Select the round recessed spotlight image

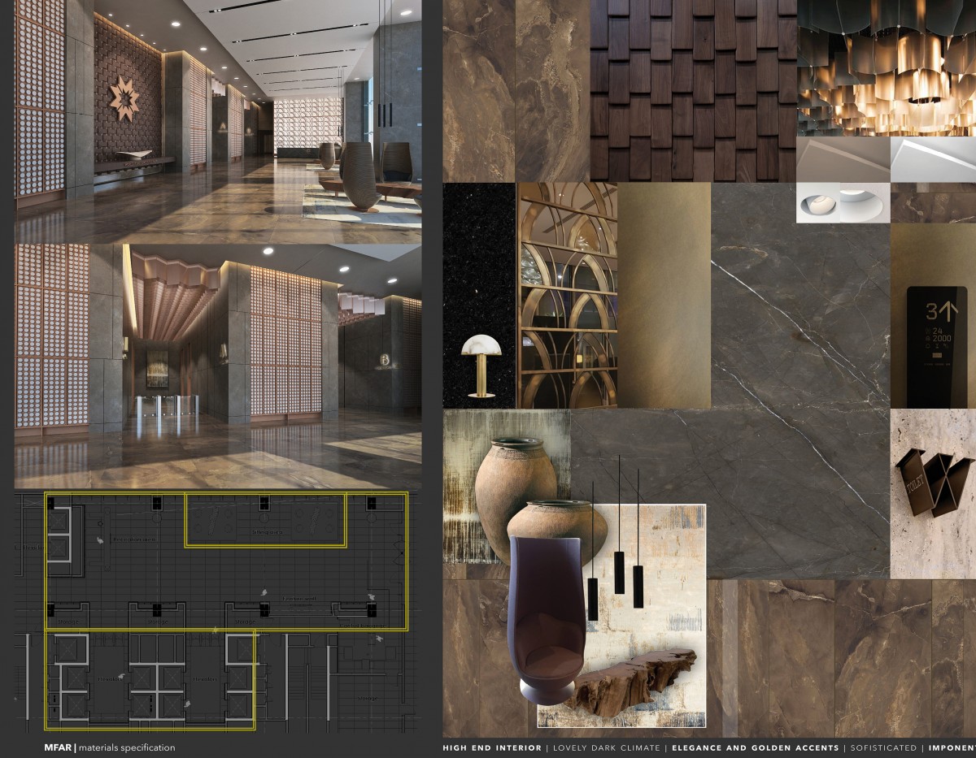[842, 203]
